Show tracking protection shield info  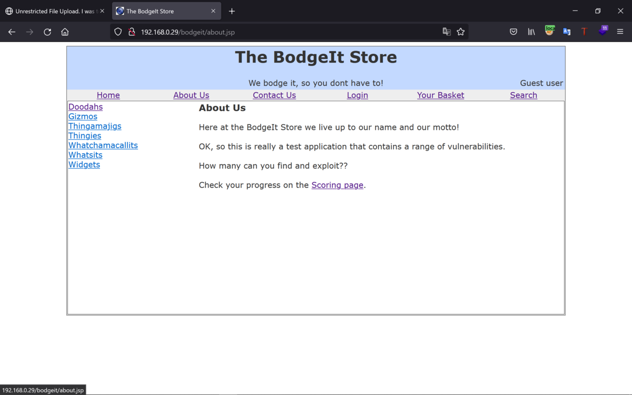pyautogui.click(x=118, y=32)
